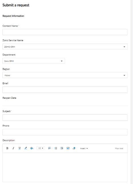Apply italic formatting in description toolbar
This screenshot has width=133, height=184.
[x=13, y=148]
